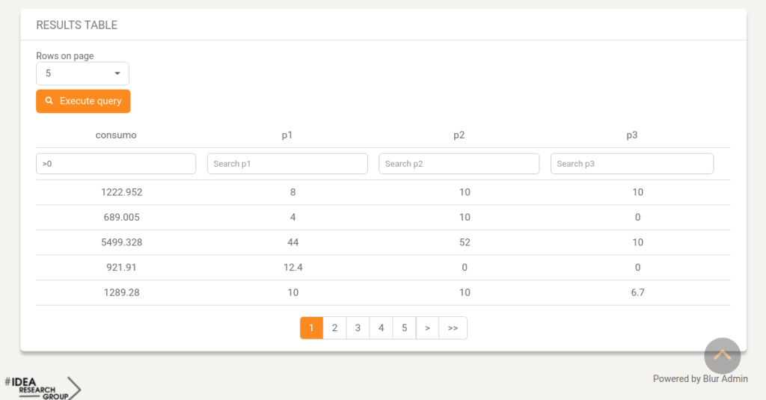Click the Search p3 input field
The image size is (766, 400).
pos(631,164)
